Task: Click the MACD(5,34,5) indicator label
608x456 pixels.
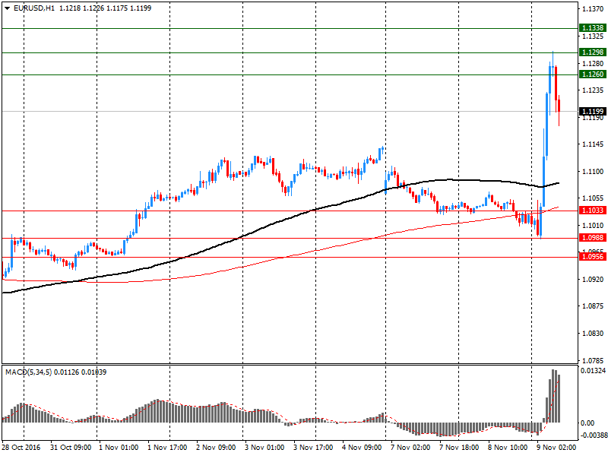Action: click(28, 372)
